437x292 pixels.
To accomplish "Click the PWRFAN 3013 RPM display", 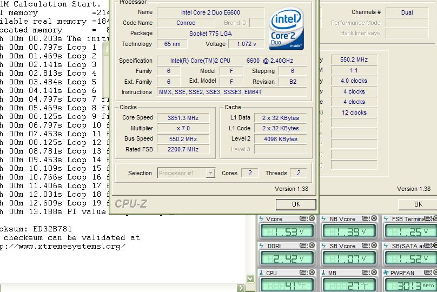I will [411, 286].
